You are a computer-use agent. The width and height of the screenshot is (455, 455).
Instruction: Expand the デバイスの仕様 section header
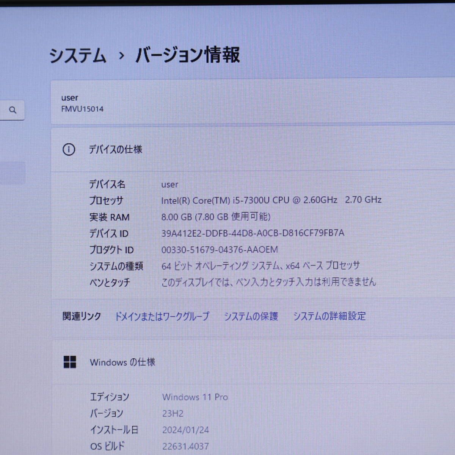[x=253, y=149]
